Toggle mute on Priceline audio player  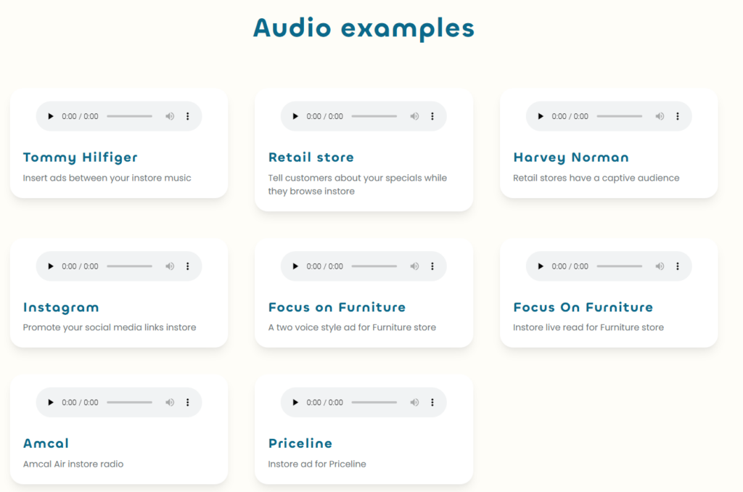[415, 402]
